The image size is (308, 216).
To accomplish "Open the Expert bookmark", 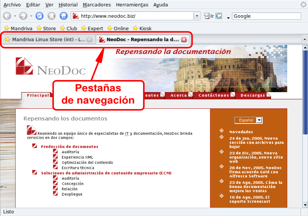I will pos(92,28).
